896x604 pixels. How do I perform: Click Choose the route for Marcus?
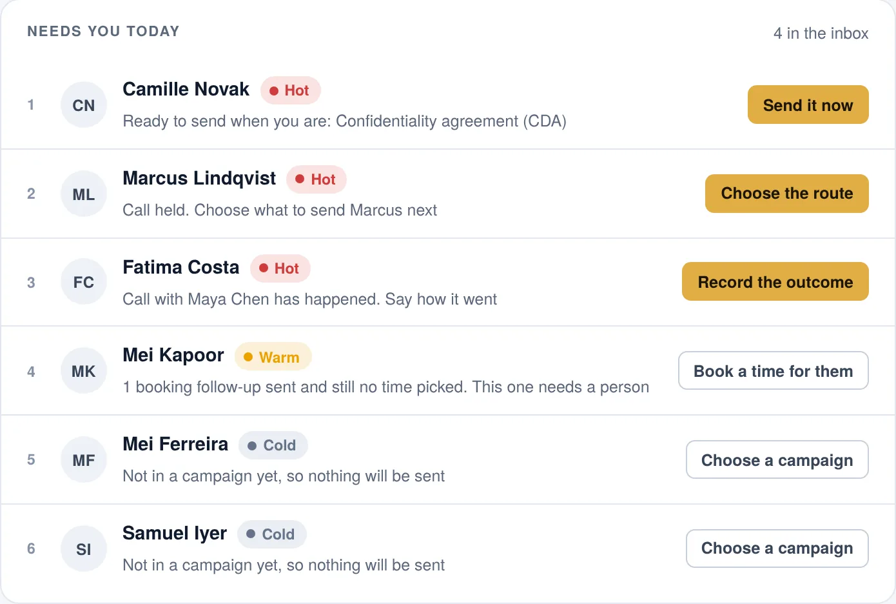point(787,194)
